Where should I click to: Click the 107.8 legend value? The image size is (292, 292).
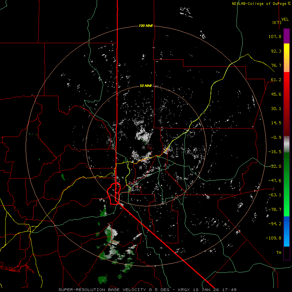275,36
